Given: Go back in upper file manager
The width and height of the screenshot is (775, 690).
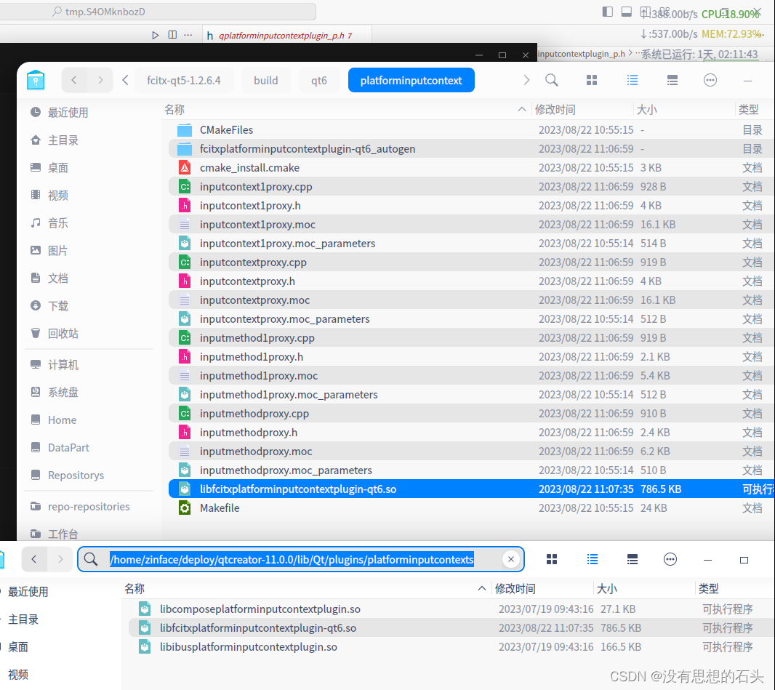Looking at the screenshot, I should (x=74, y=80).
